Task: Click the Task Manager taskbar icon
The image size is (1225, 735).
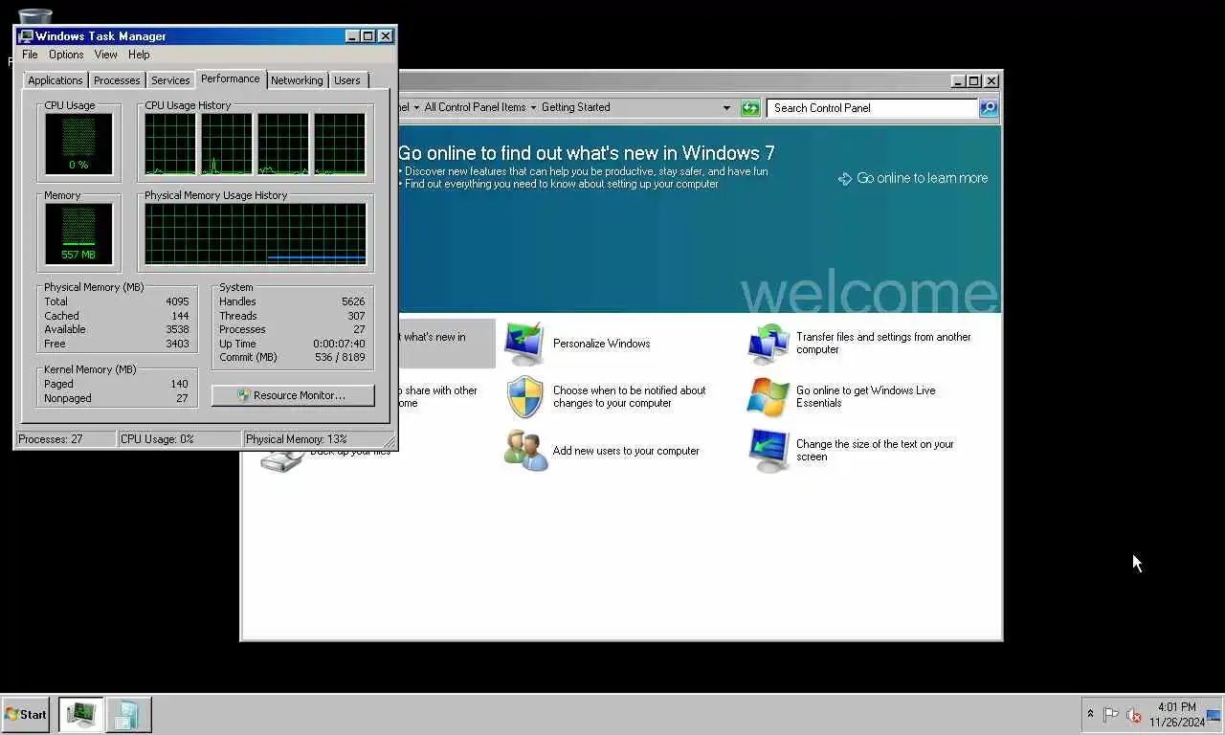Action: pos(81,714)
